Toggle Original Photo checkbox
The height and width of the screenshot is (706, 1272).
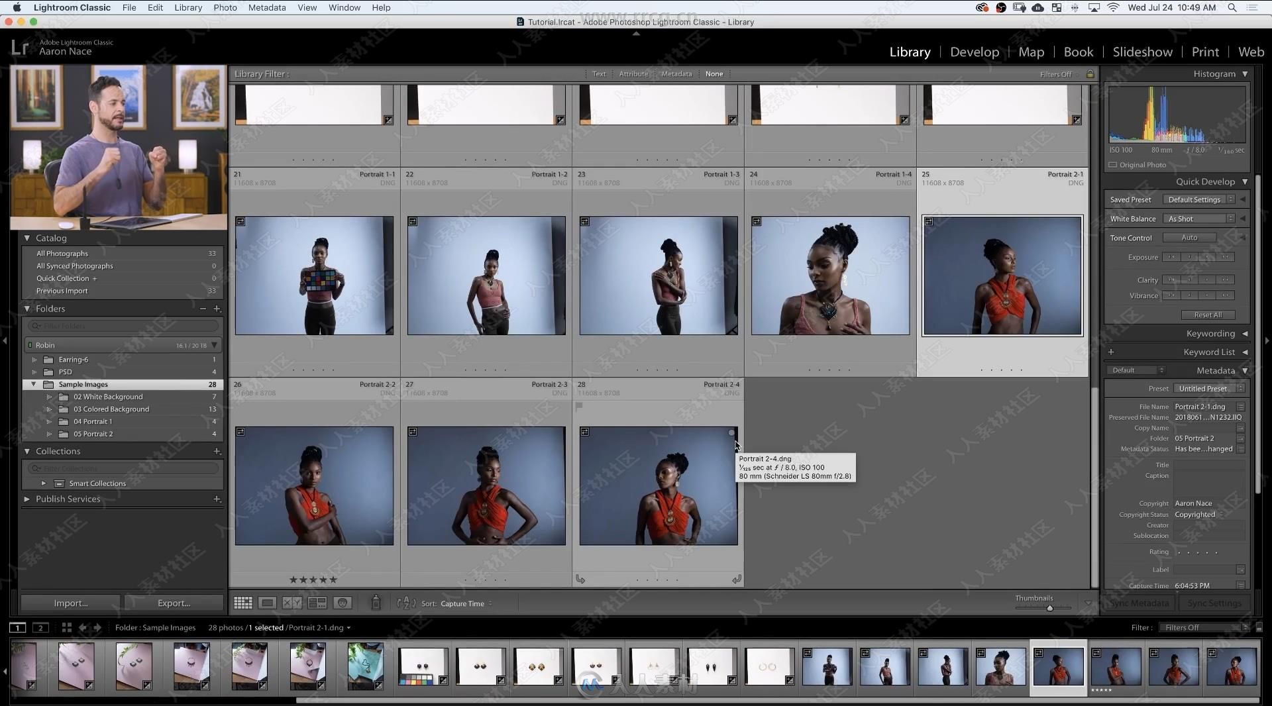[1113, 165]
